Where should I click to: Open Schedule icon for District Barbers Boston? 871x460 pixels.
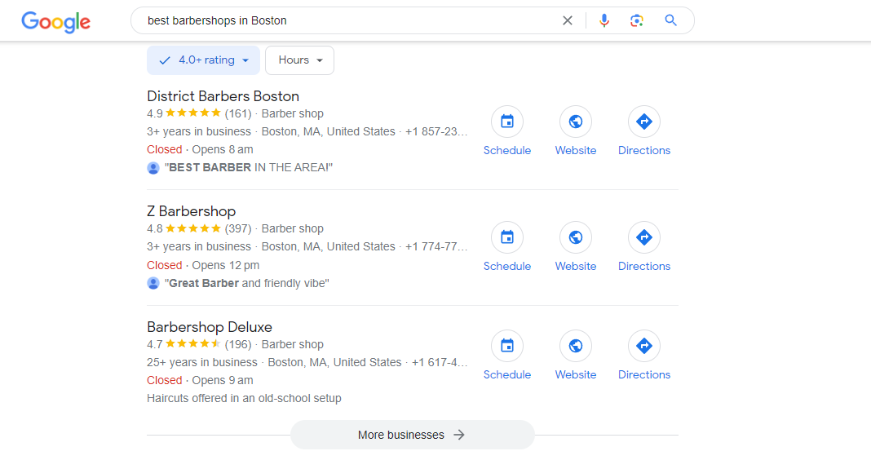(507, 122)
